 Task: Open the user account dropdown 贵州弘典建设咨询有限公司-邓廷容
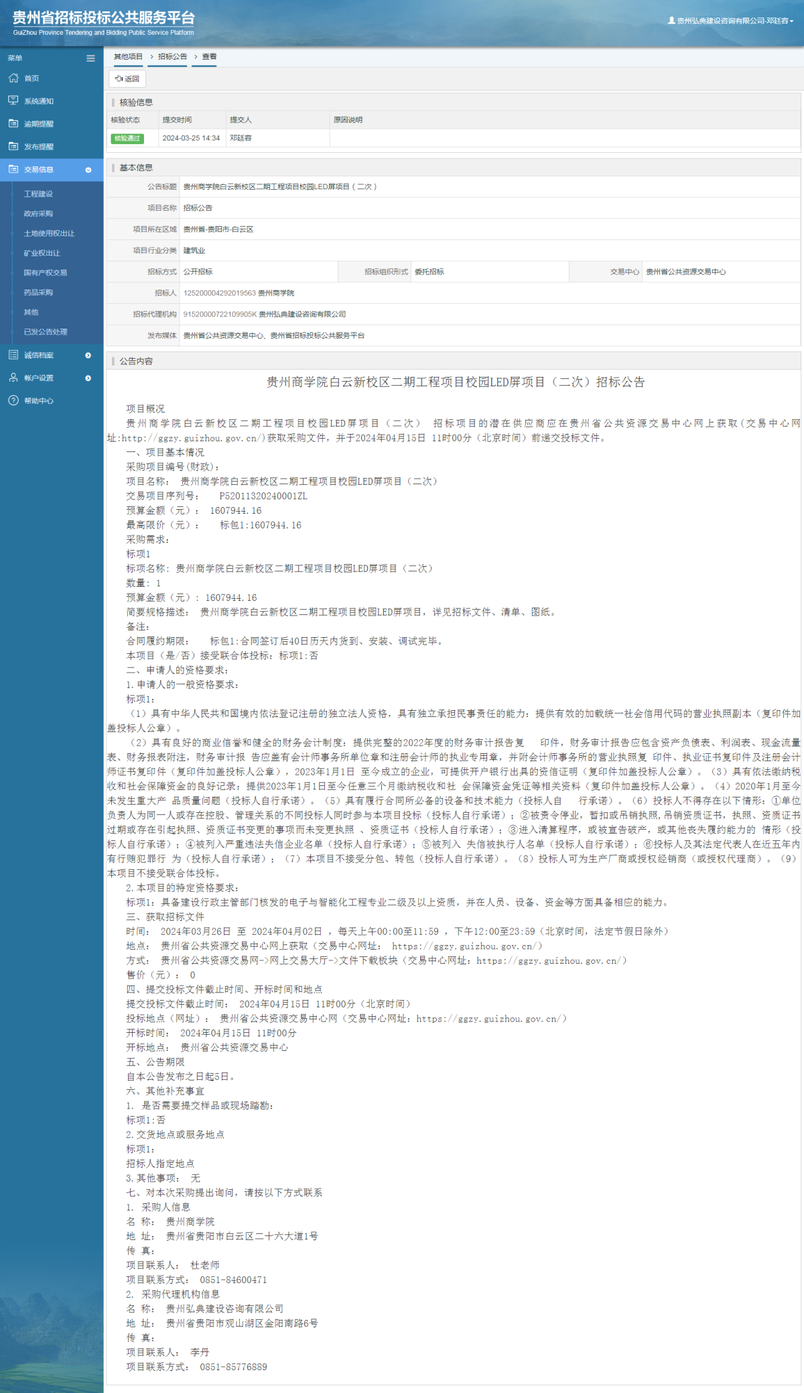[x=731, y=21]
